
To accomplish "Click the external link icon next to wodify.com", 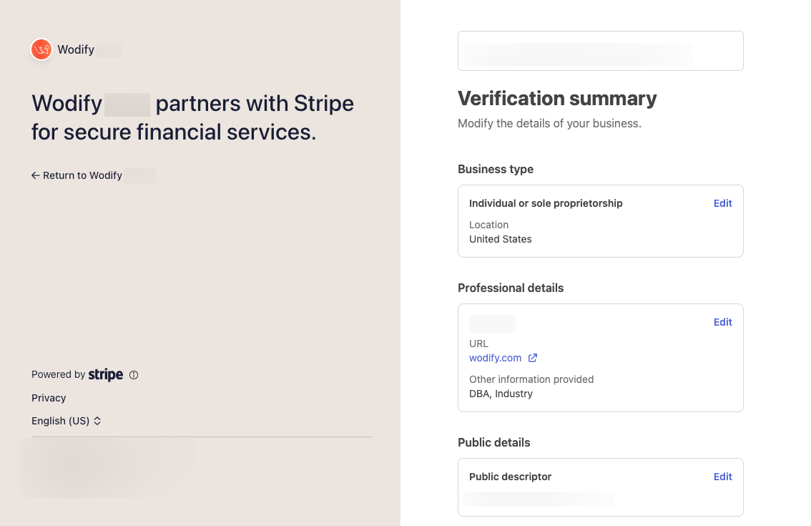I will pos(532,358).
